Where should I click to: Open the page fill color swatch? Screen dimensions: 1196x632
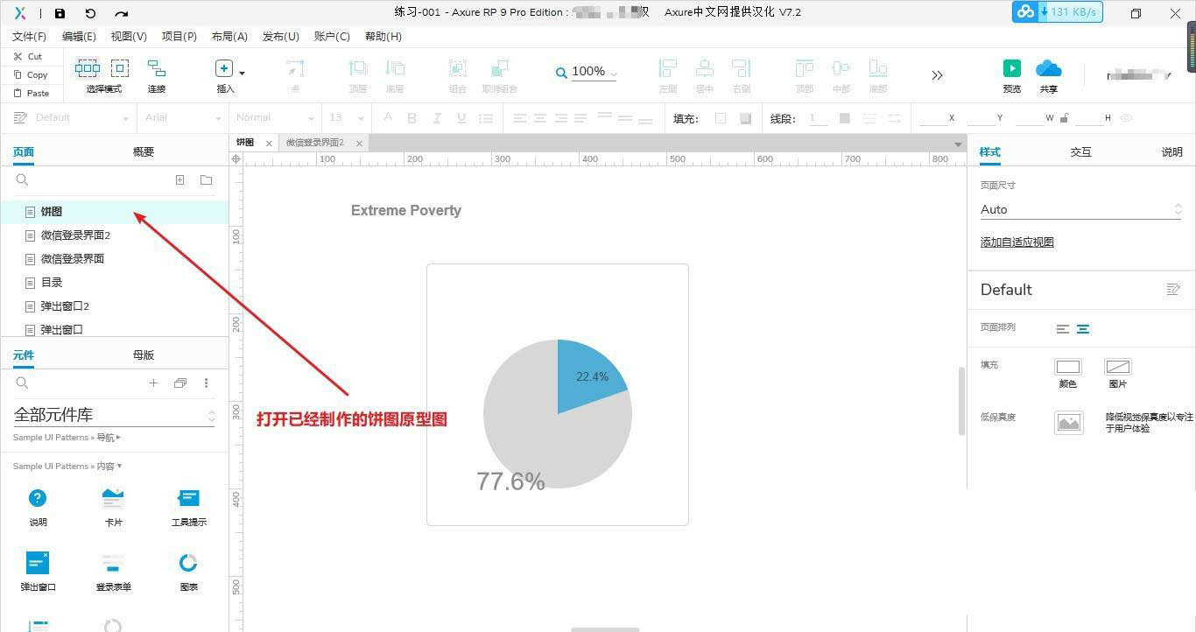click(1068, 367)
